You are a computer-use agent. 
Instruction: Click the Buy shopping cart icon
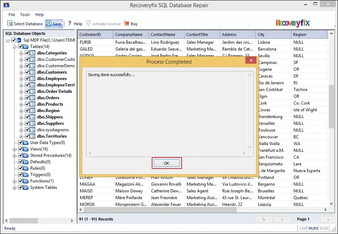coord(127,23)
